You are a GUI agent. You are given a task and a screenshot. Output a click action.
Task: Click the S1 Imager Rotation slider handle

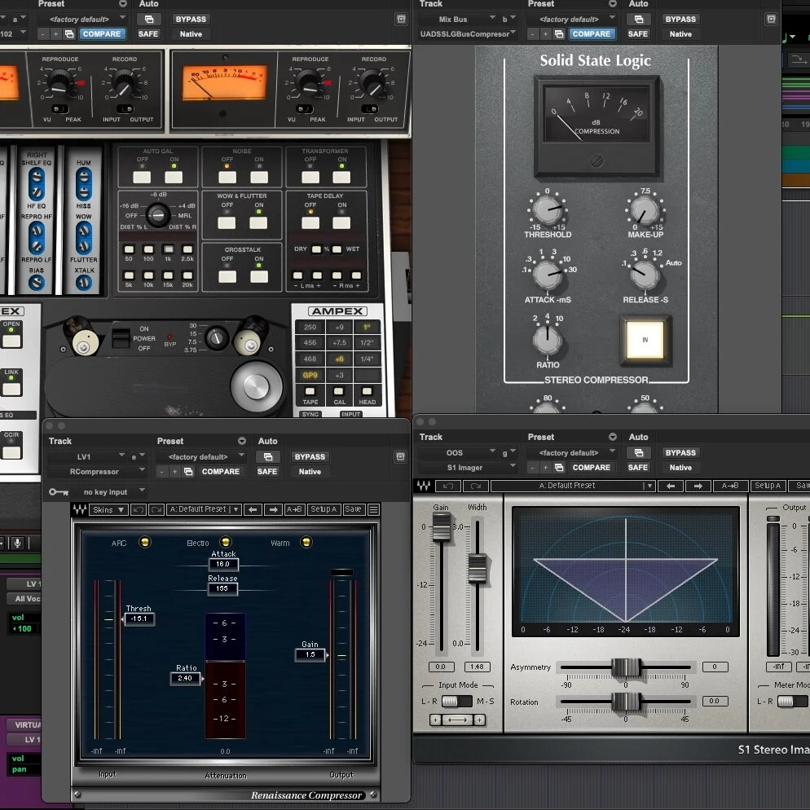click(626, 702)
